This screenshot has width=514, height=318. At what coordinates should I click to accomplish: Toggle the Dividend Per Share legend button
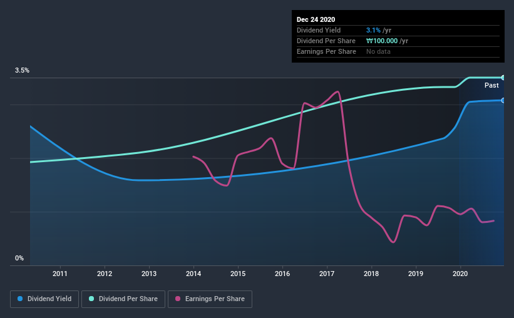pyautogui.click(x=123, y=299)
